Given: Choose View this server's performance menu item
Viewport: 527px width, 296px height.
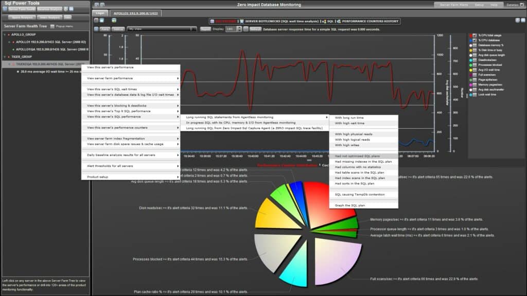Looking at the screenshot, I should 131,67.
